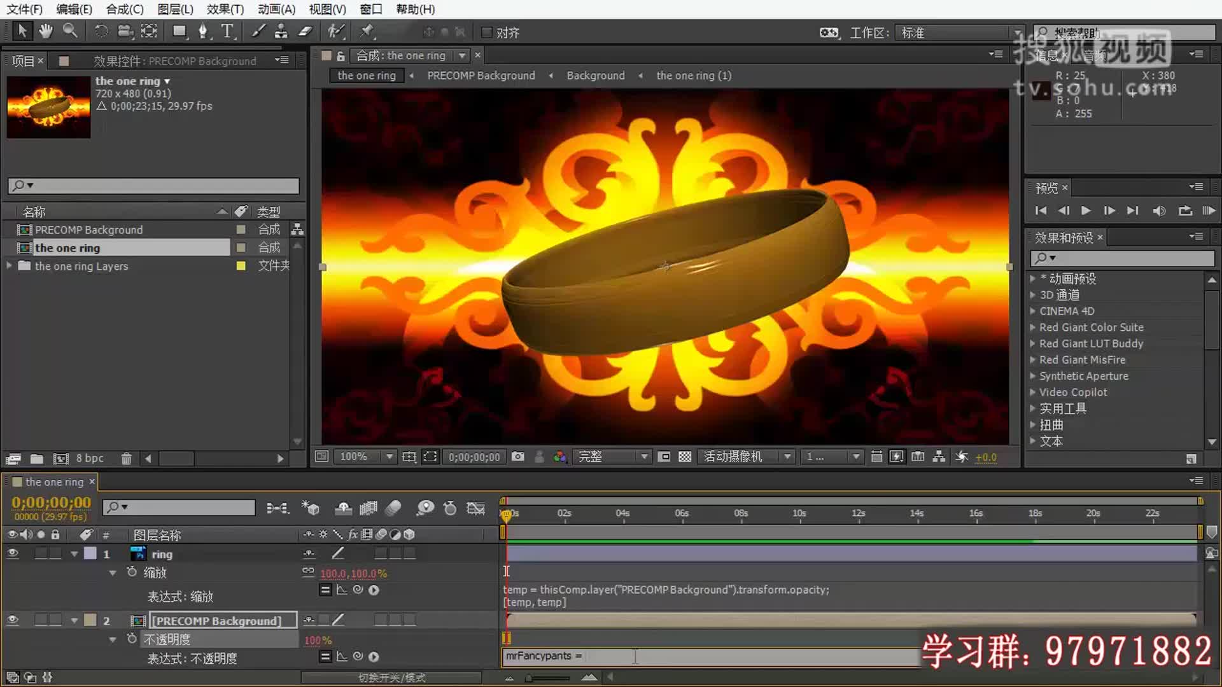Hide the PRECOMP Background layer eye icon
Image resolution: width=1222 pixels, height=687 pixels.
tap(12, 620)
